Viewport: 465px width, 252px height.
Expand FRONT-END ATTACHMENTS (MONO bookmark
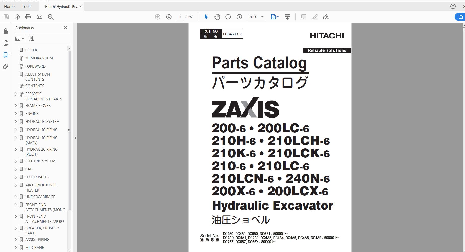[x=16, y=205]
